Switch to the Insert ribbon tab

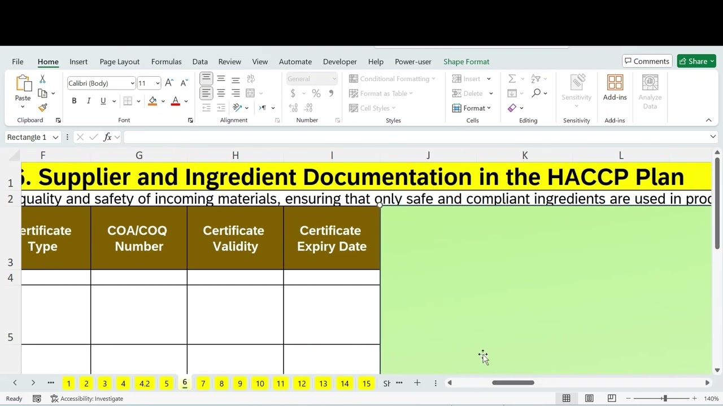tap(79, 61)
